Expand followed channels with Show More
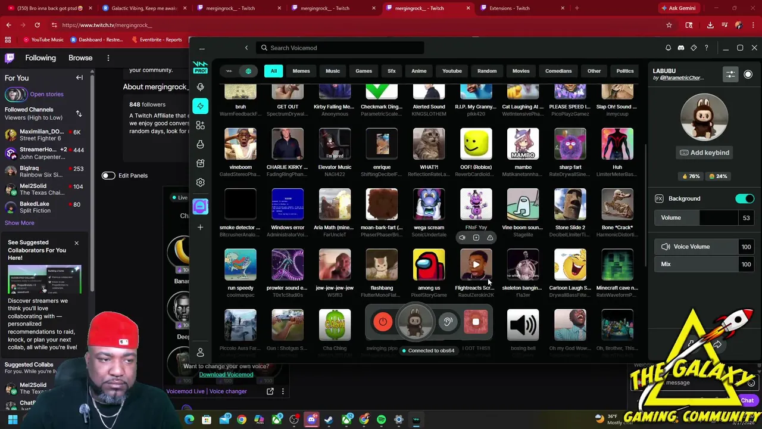The image size is (762, 429). (20, 223)
